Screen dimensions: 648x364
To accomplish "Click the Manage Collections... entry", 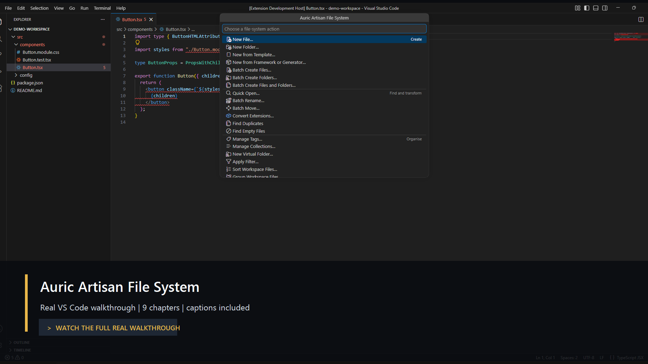I will (324, 146).
